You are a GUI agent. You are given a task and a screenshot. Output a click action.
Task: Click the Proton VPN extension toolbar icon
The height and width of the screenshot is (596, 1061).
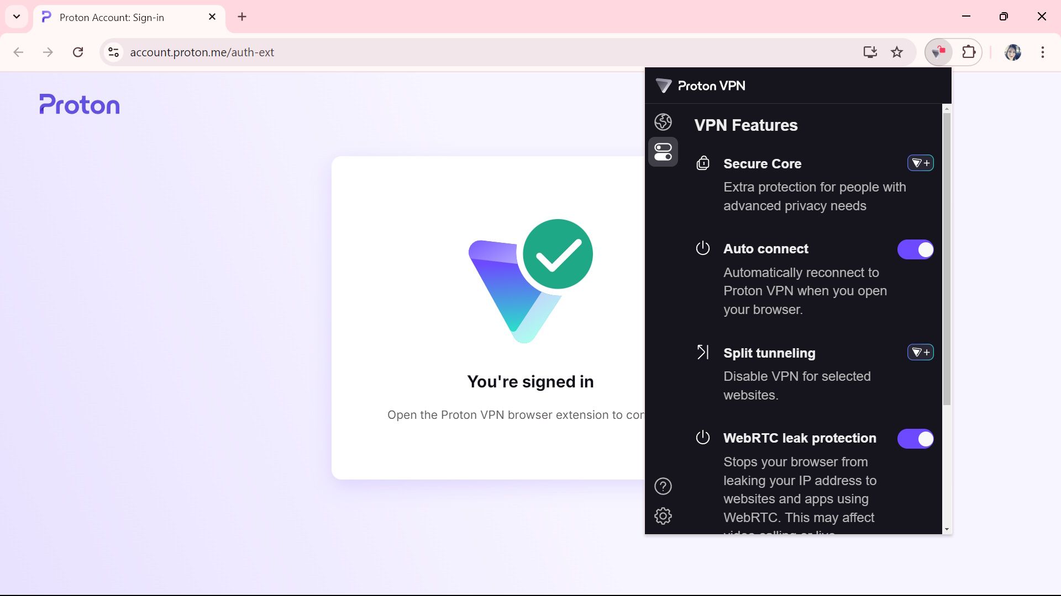(939, 52)
